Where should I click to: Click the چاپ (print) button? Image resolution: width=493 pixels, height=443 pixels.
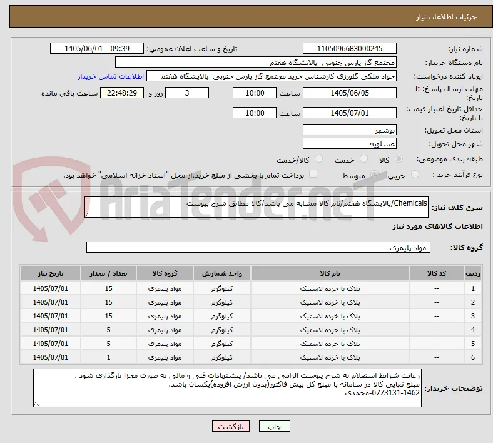pos(274,426)
